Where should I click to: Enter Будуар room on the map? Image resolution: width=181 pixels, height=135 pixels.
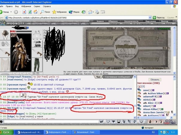tap(103, 38)
